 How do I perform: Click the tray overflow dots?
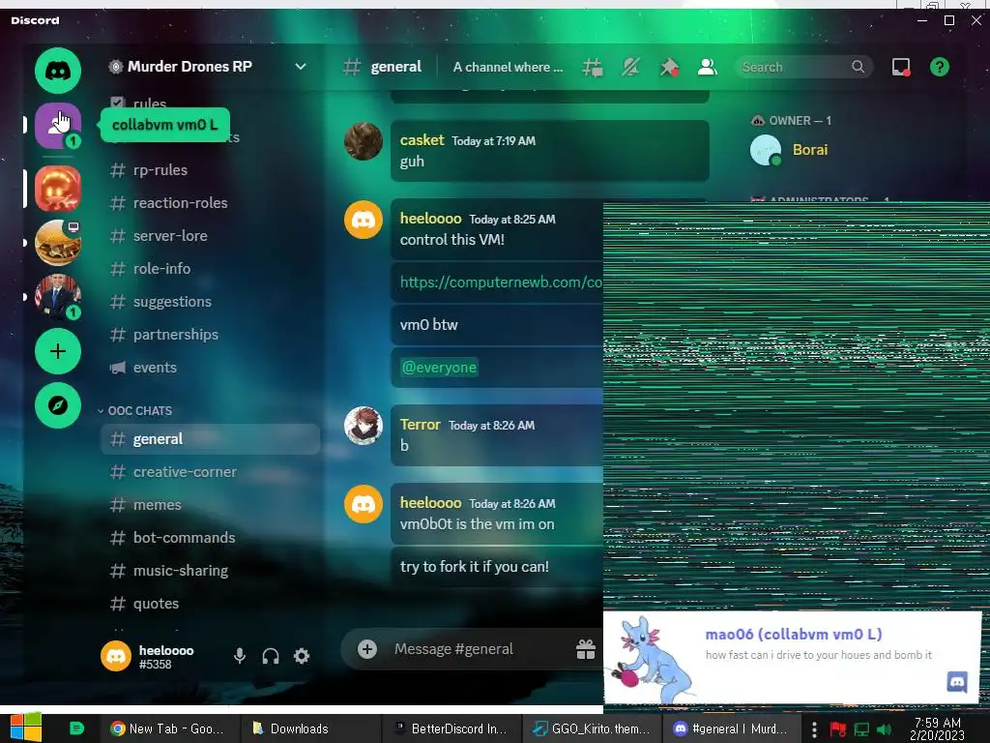(814, 729)
